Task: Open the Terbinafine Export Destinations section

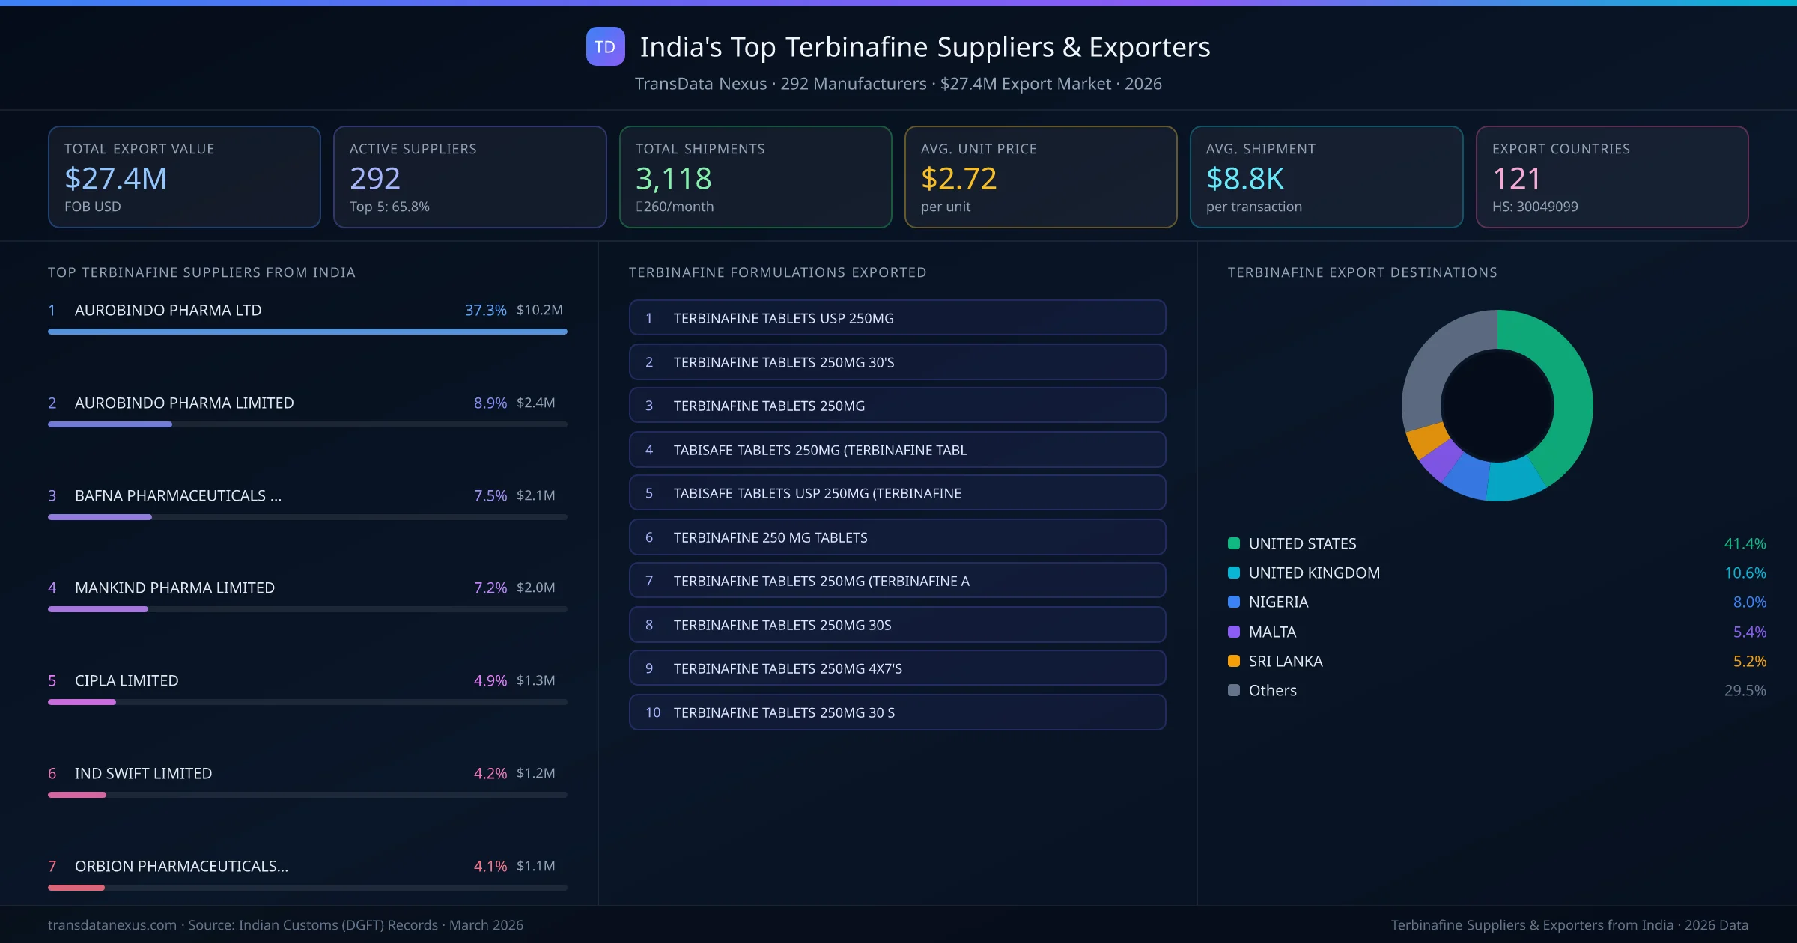Action: [1363, 272]
